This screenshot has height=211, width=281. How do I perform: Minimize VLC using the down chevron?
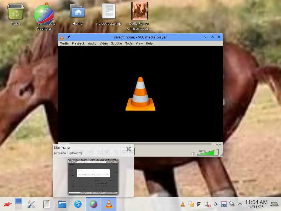coord(206,37)
